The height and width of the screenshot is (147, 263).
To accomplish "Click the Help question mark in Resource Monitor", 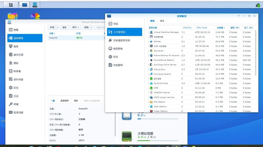I will pos(239,16).
